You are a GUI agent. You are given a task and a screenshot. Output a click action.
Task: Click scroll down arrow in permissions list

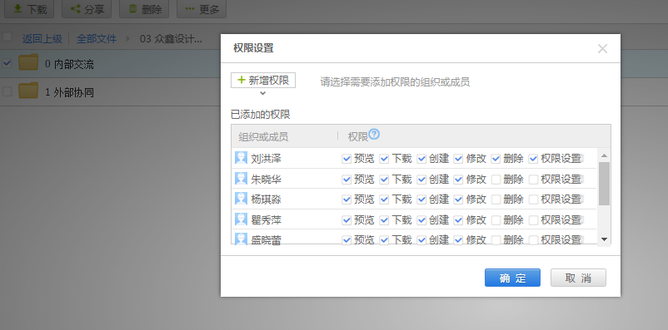point(604,239)
